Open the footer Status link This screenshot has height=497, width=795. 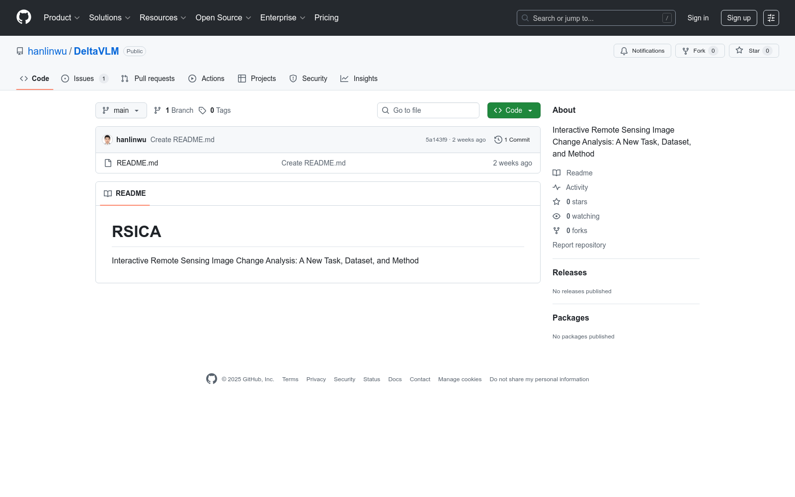click(x=372, y=379)
